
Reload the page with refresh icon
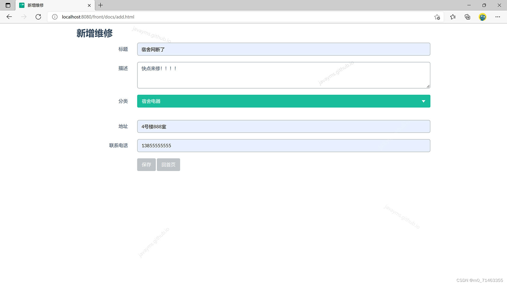point(38,17)
